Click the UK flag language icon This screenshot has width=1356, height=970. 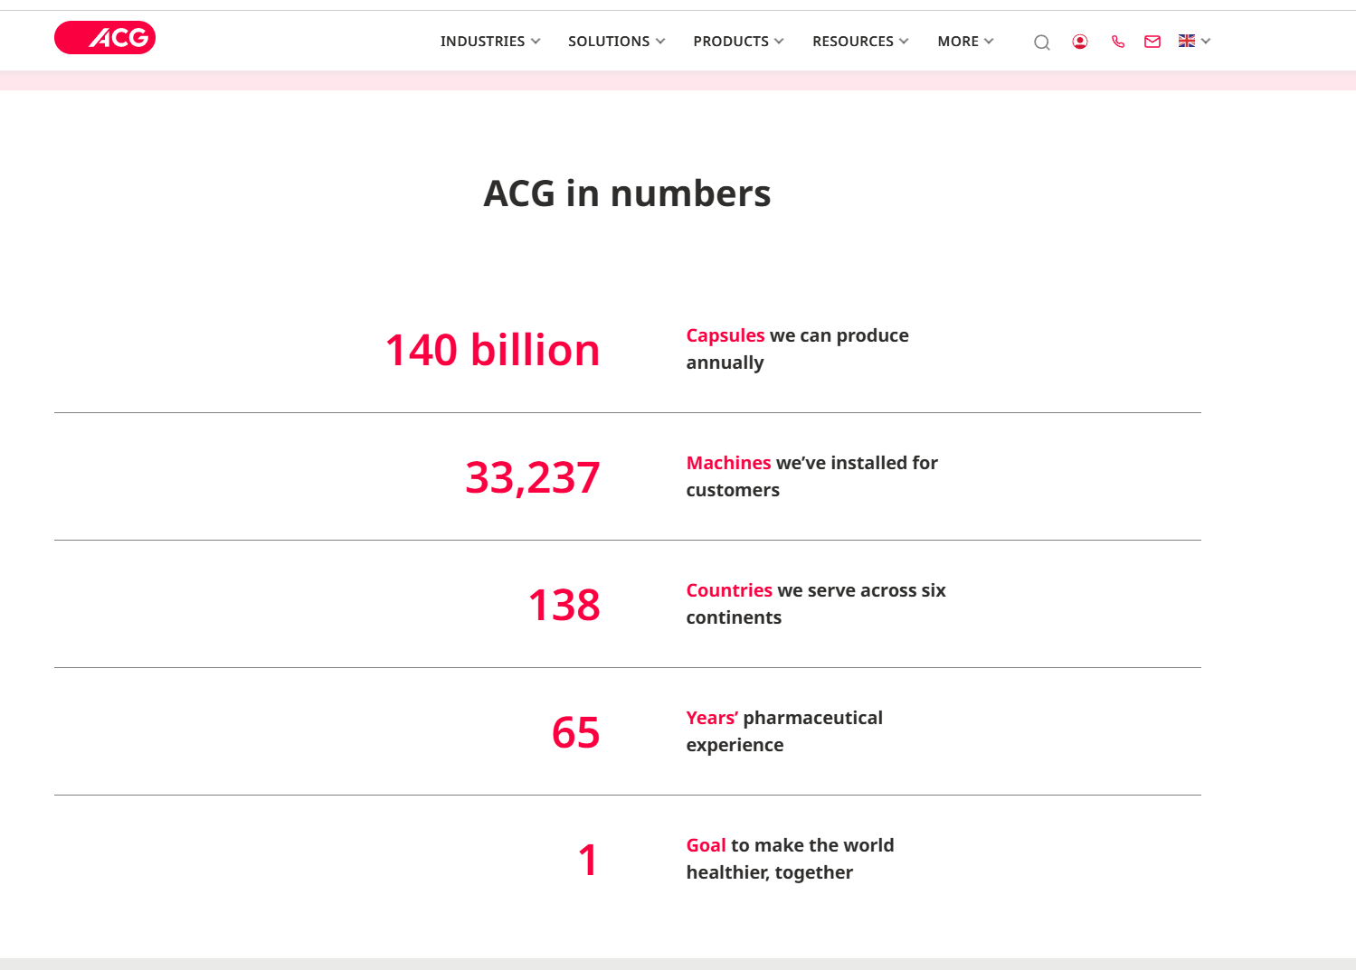tap(1187, 41)
